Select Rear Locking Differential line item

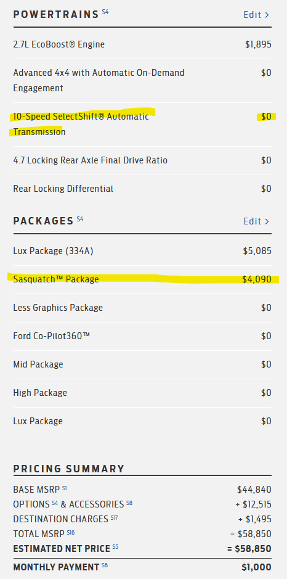[x=142, y=189]
